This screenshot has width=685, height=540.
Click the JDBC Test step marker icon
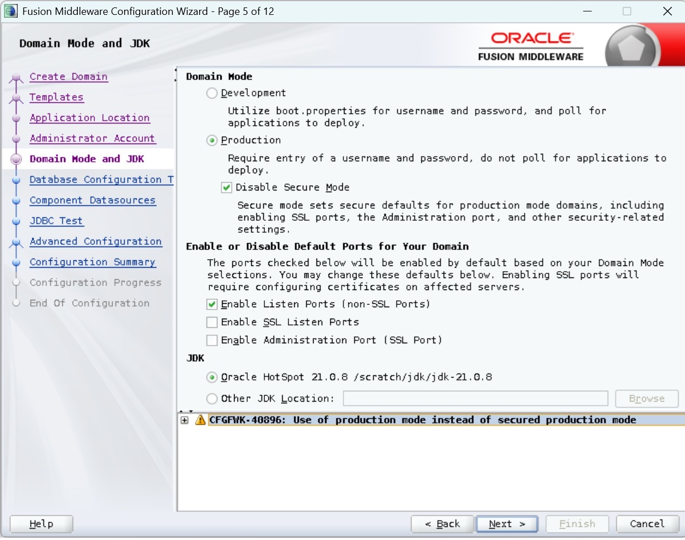click(x=16, y=221)
